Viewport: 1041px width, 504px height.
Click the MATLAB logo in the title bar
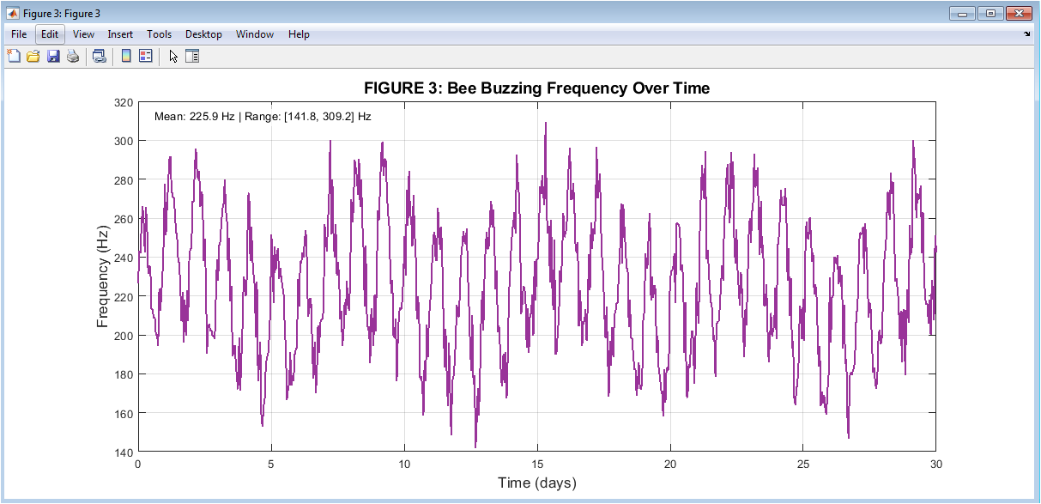click(13, 13)
